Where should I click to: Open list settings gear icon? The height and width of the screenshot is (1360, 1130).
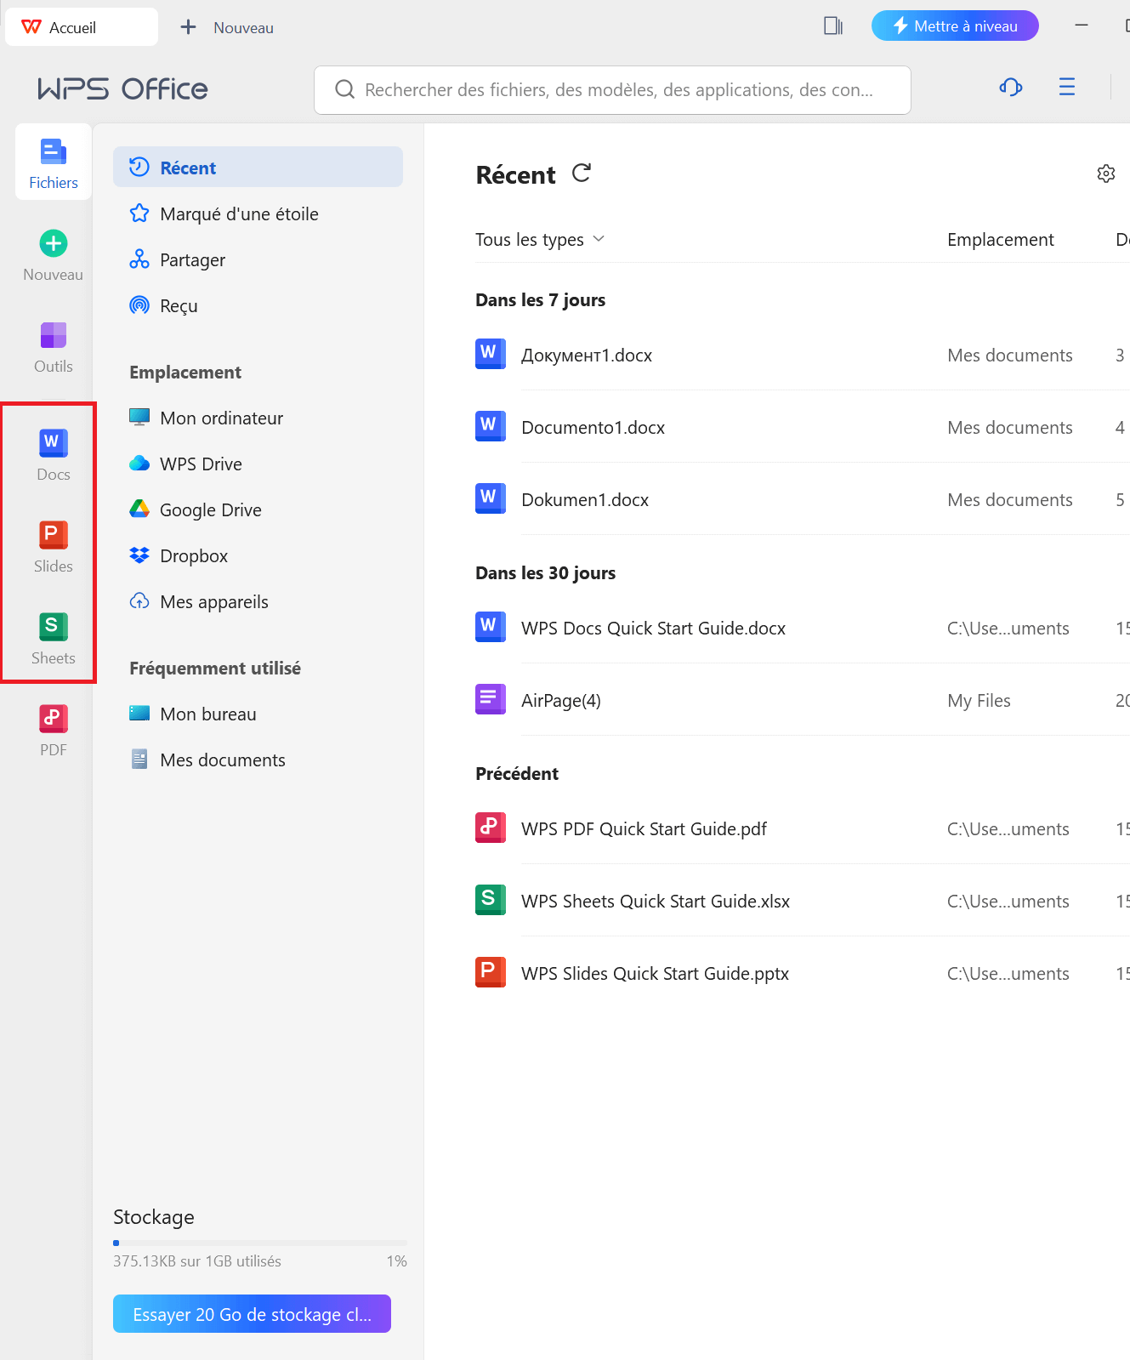1105,174
